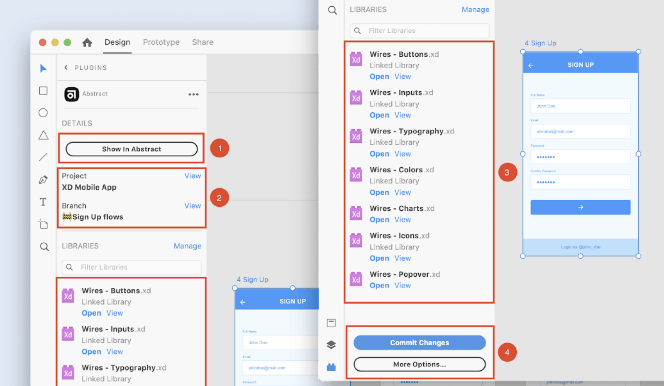Image resolution: width=664 pixels, height=386 pixels.
Task: Select the Rectangle tool
Action: pos(43,91)
